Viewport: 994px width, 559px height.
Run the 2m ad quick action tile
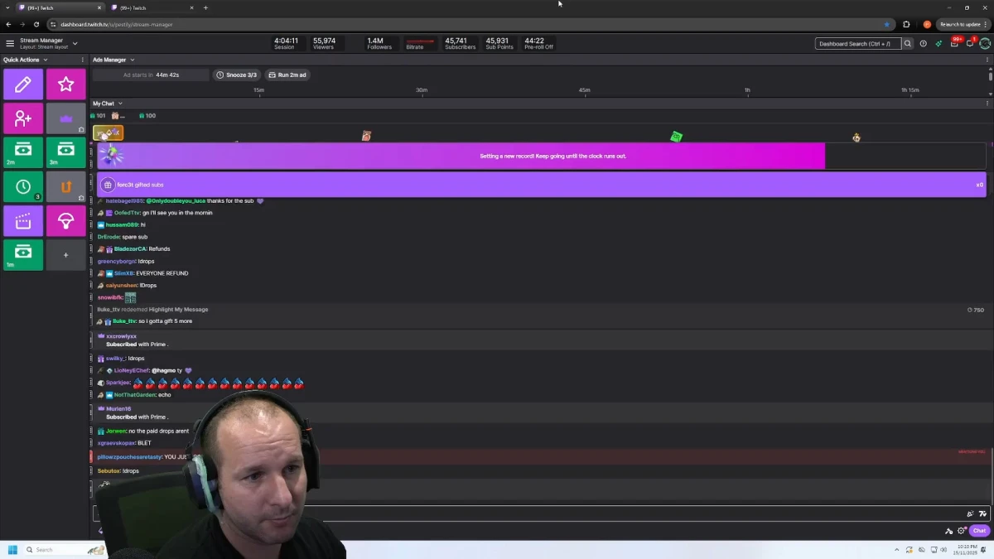point(23,152)
